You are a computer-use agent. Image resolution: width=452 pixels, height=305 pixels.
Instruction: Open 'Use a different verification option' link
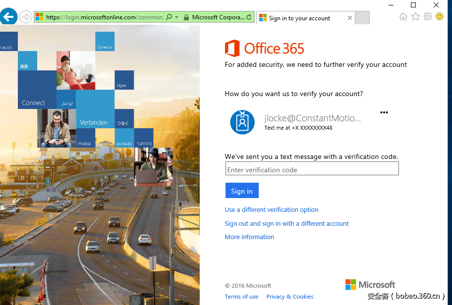point(272,209)
